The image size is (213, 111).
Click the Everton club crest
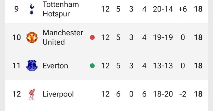pos(32,66)
